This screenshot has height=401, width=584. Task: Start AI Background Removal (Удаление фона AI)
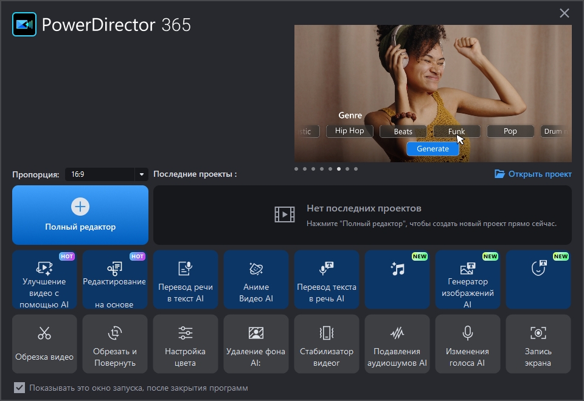[256, 343]
